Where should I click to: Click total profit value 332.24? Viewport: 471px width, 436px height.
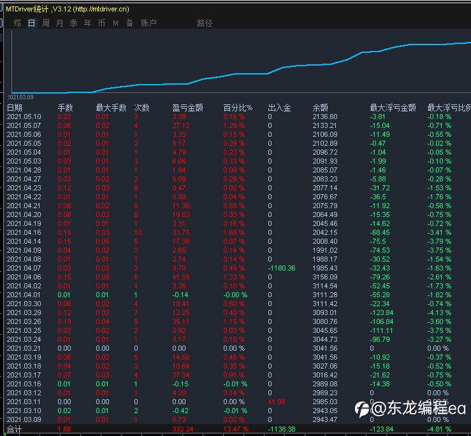coord(183,430)
